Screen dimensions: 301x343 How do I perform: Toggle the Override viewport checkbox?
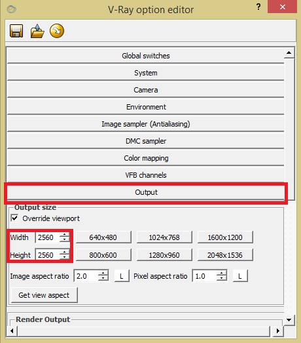[14, 218]
